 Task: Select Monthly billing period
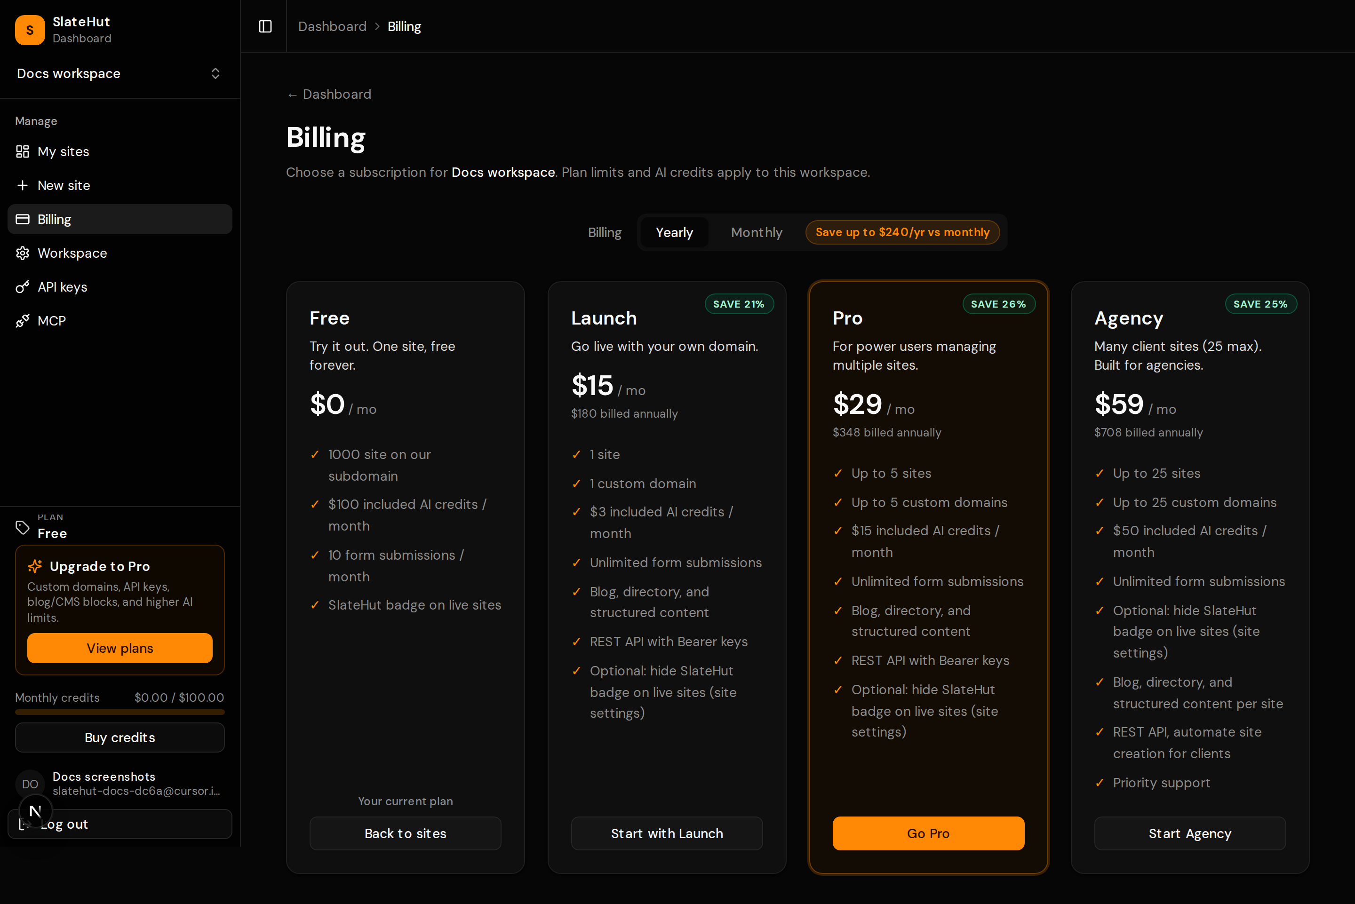click(757, 232)
